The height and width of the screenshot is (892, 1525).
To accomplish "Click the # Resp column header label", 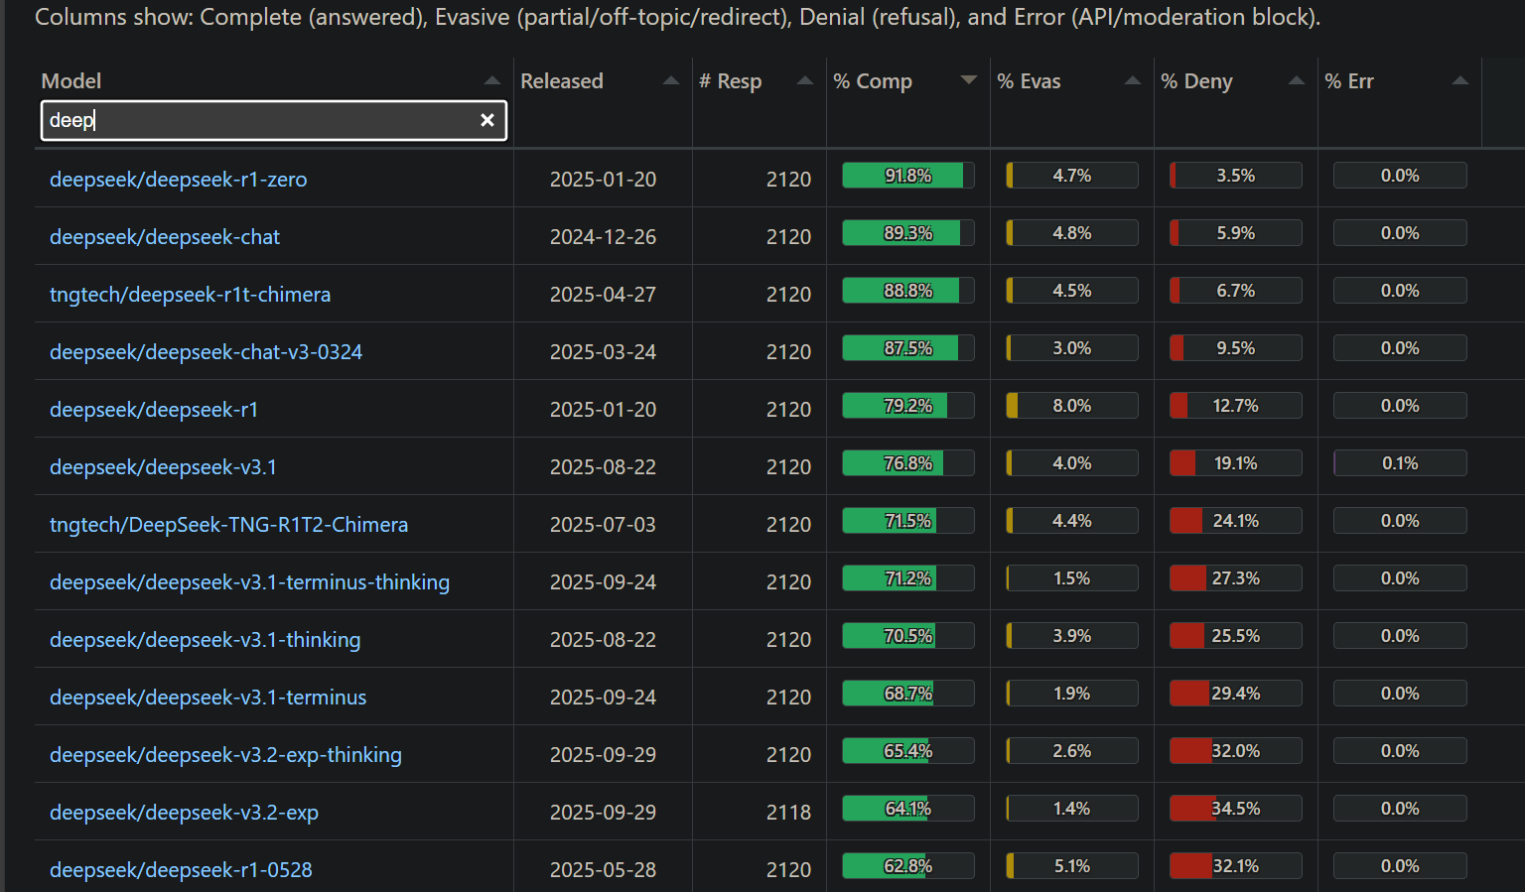I will click(x=731, y=81).
